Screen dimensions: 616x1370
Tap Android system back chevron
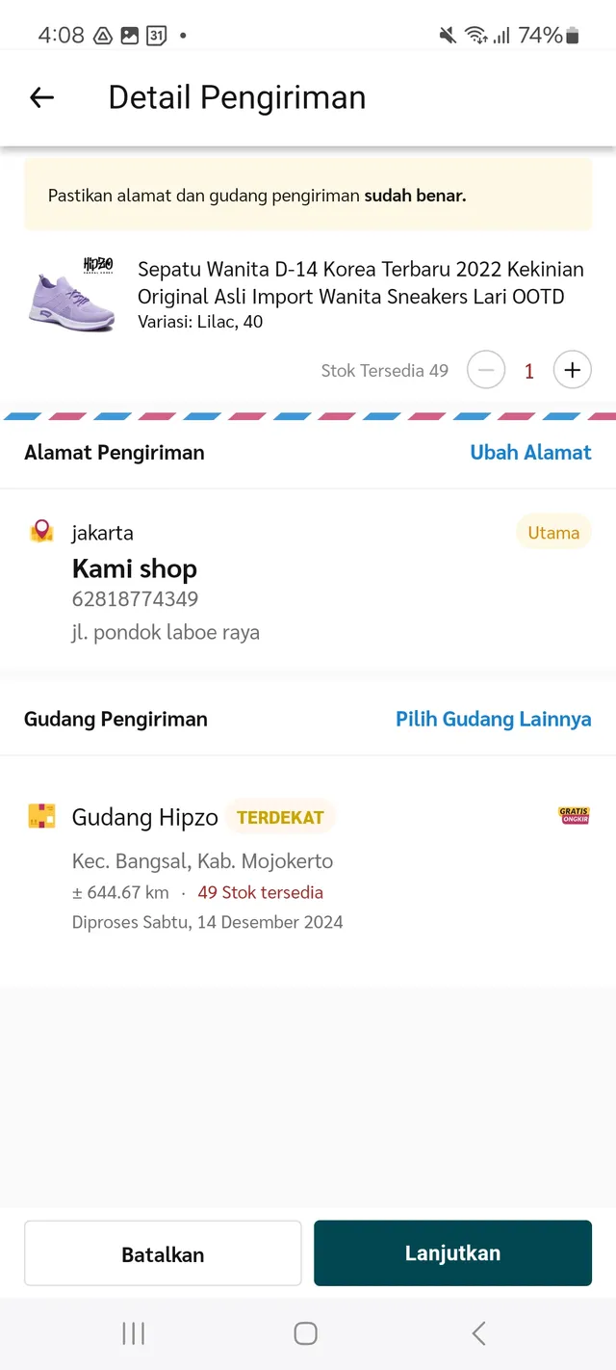tap(478, 1333)
